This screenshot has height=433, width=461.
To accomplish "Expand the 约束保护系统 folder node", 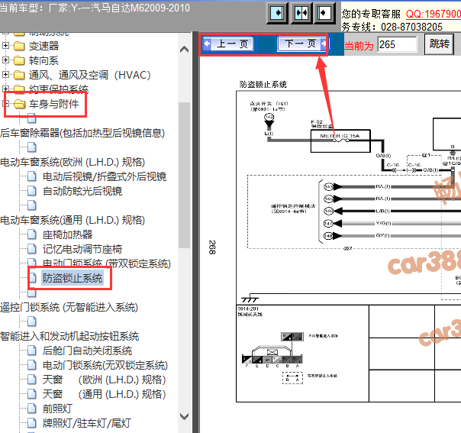I will (5, 89).
